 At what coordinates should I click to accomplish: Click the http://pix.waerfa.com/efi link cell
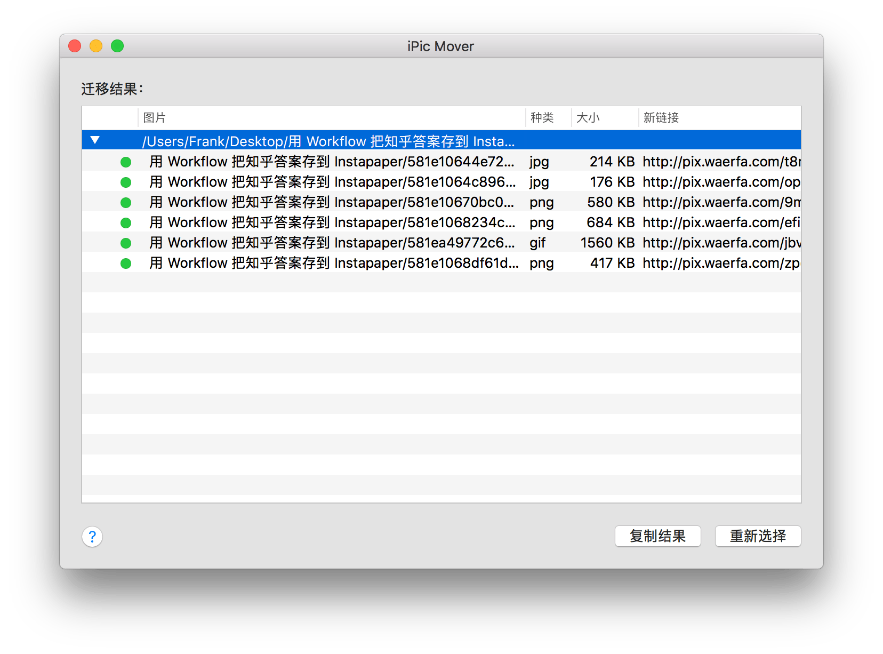[721, 222]
